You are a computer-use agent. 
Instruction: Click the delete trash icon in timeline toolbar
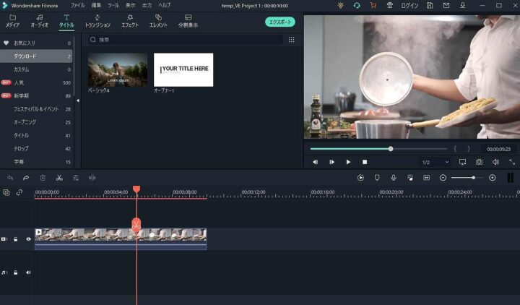click(x=43, y=178)
